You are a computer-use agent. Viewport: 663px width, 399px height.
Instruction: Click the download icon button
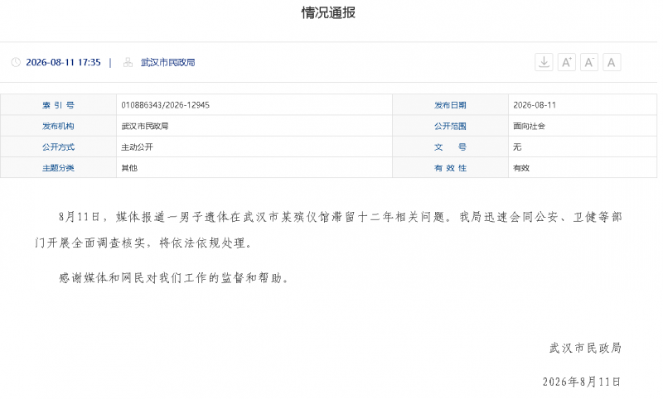(x=544, y=62)
